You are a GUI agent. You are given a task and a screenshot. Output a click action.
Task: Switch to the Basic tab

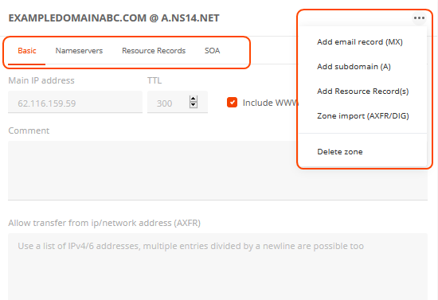[x=27, y=51]
